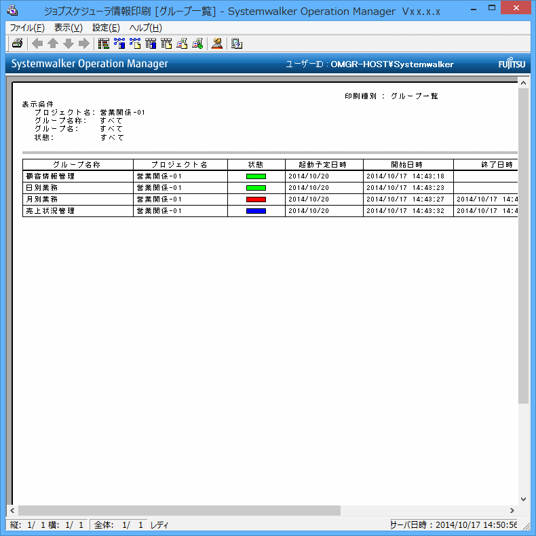Click the history document icon with yellow page

click(182, 43)
